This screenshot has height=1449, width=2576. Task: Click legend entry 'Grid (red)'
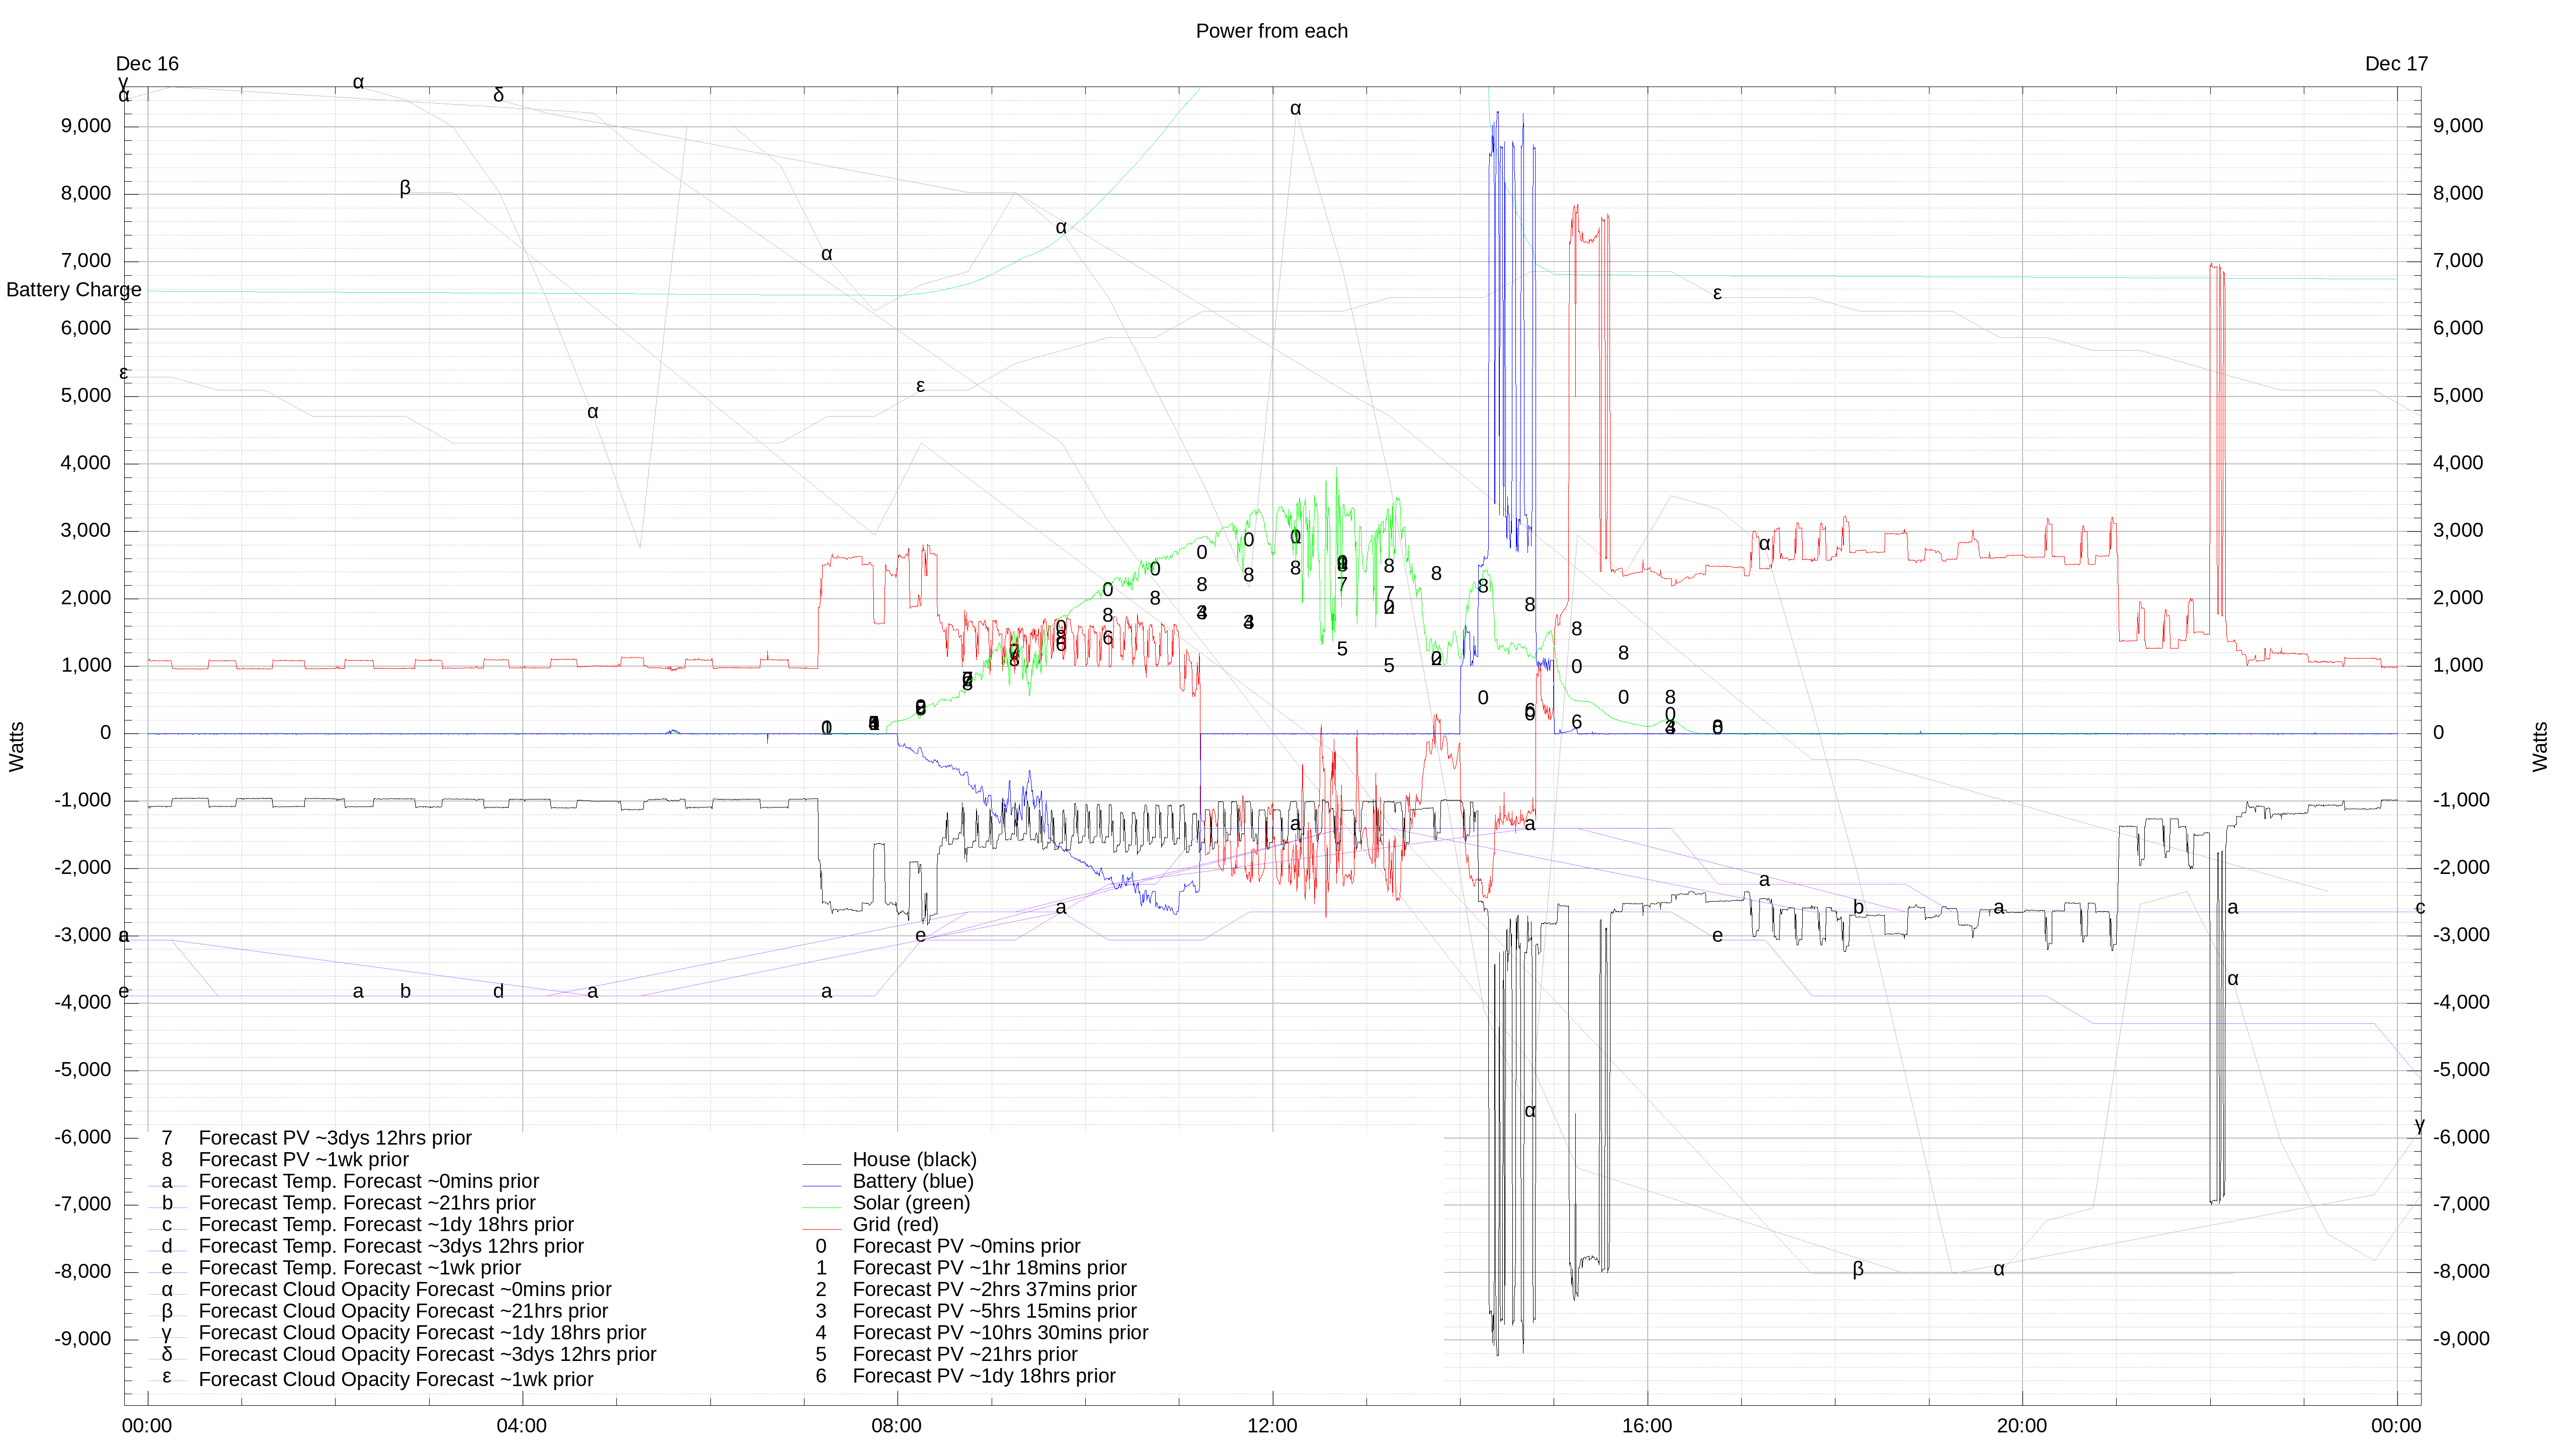(x=895, y=1225)
